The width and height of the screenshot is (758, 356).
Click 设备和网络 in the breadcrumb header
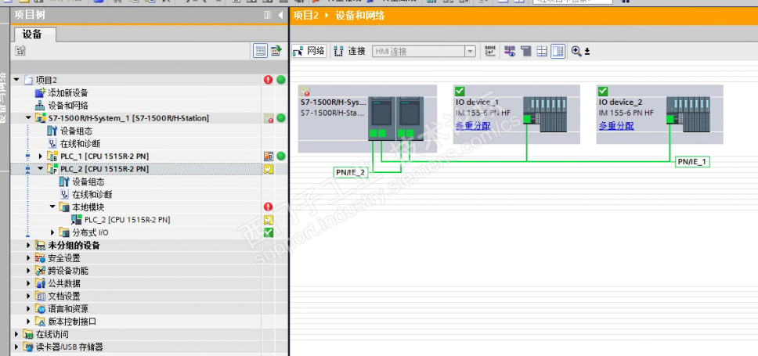tap(359, 16)
